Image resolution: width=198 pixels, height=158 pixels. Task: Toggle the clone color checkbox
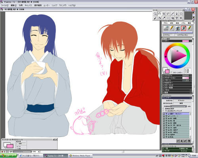point(171,72)
